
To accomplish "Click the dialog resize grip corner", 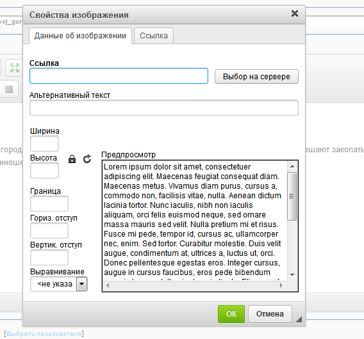I will click(x=299, y=319).
